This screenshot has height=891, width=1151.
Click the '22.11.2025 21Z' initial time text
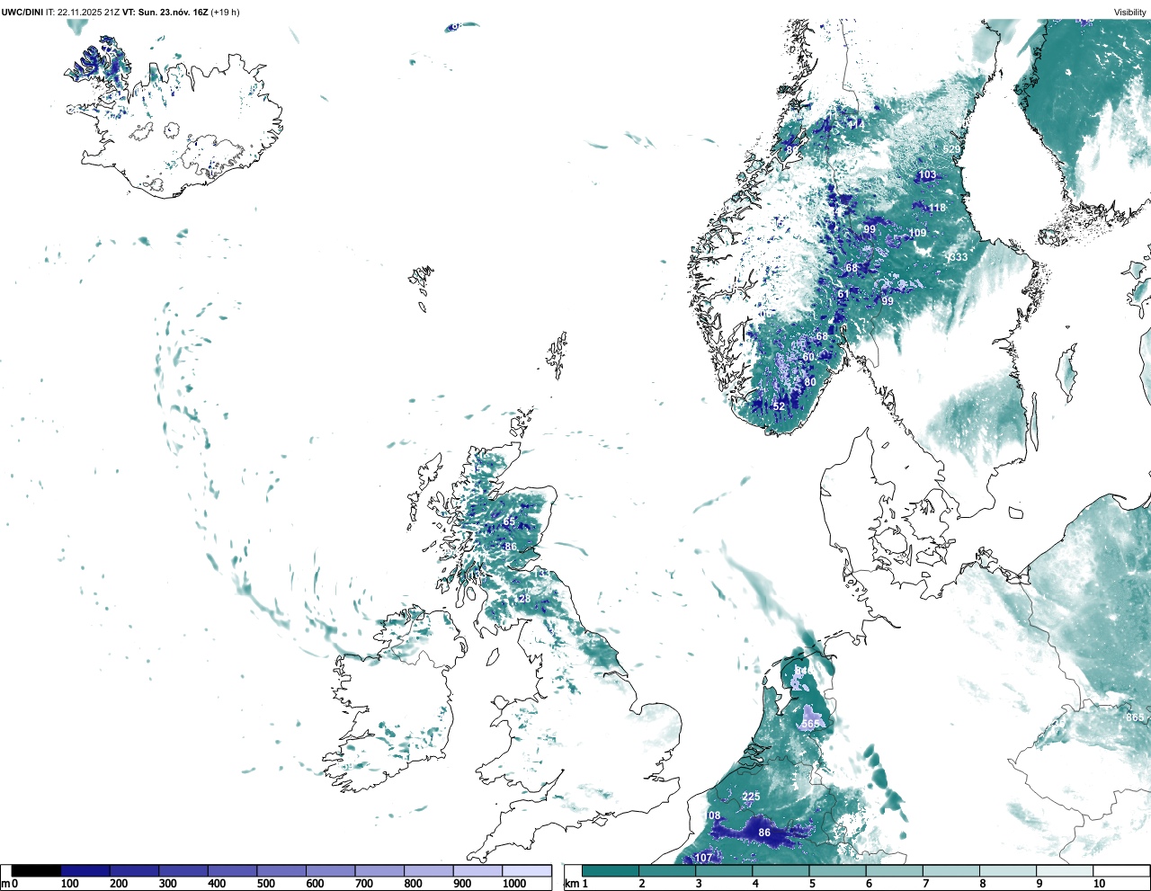point(89,13)
